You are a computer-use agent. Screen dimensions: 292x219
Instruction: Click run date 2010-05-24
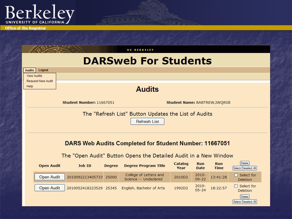(x=200, y=188)
